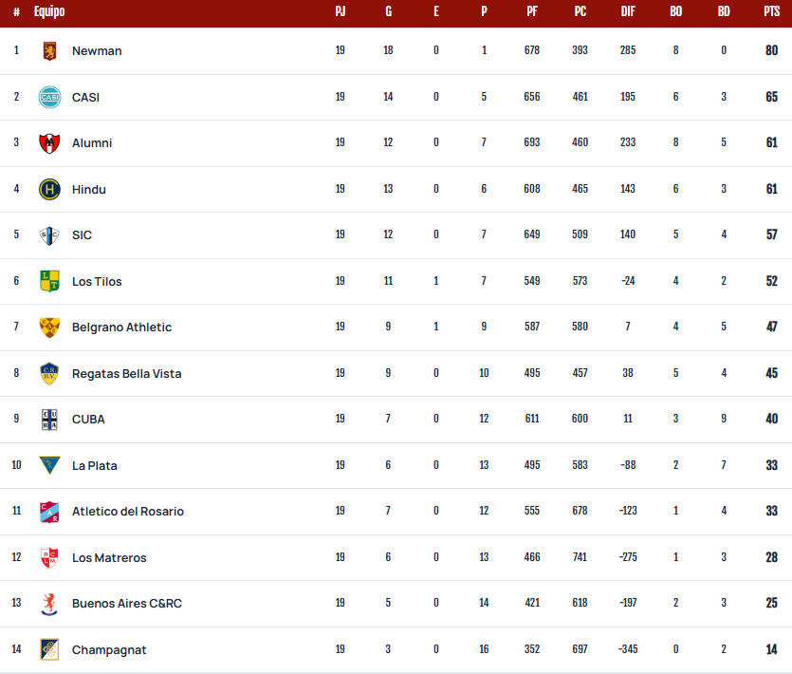Open the Champagnat team name link

[109, 650]
